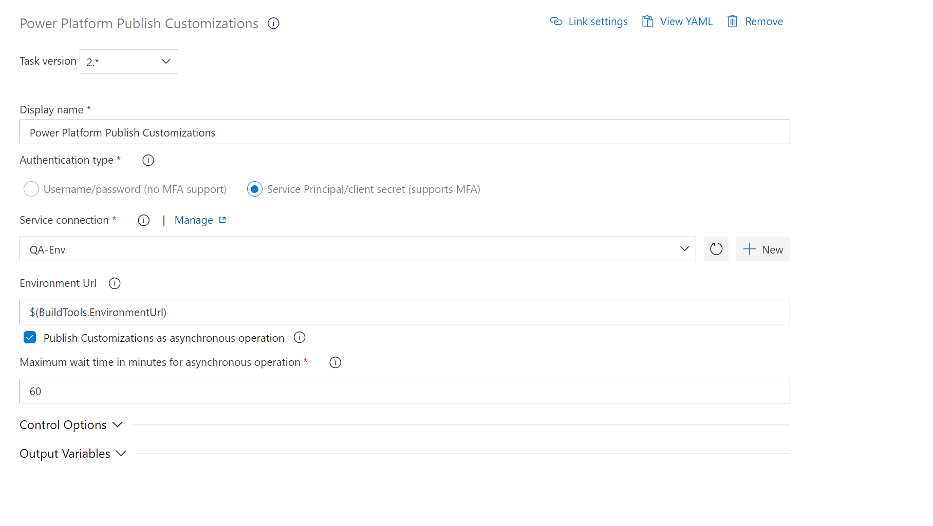Select Service Principal/client secret authentication
Screen dimensions: 933x526
coord(255,189)
